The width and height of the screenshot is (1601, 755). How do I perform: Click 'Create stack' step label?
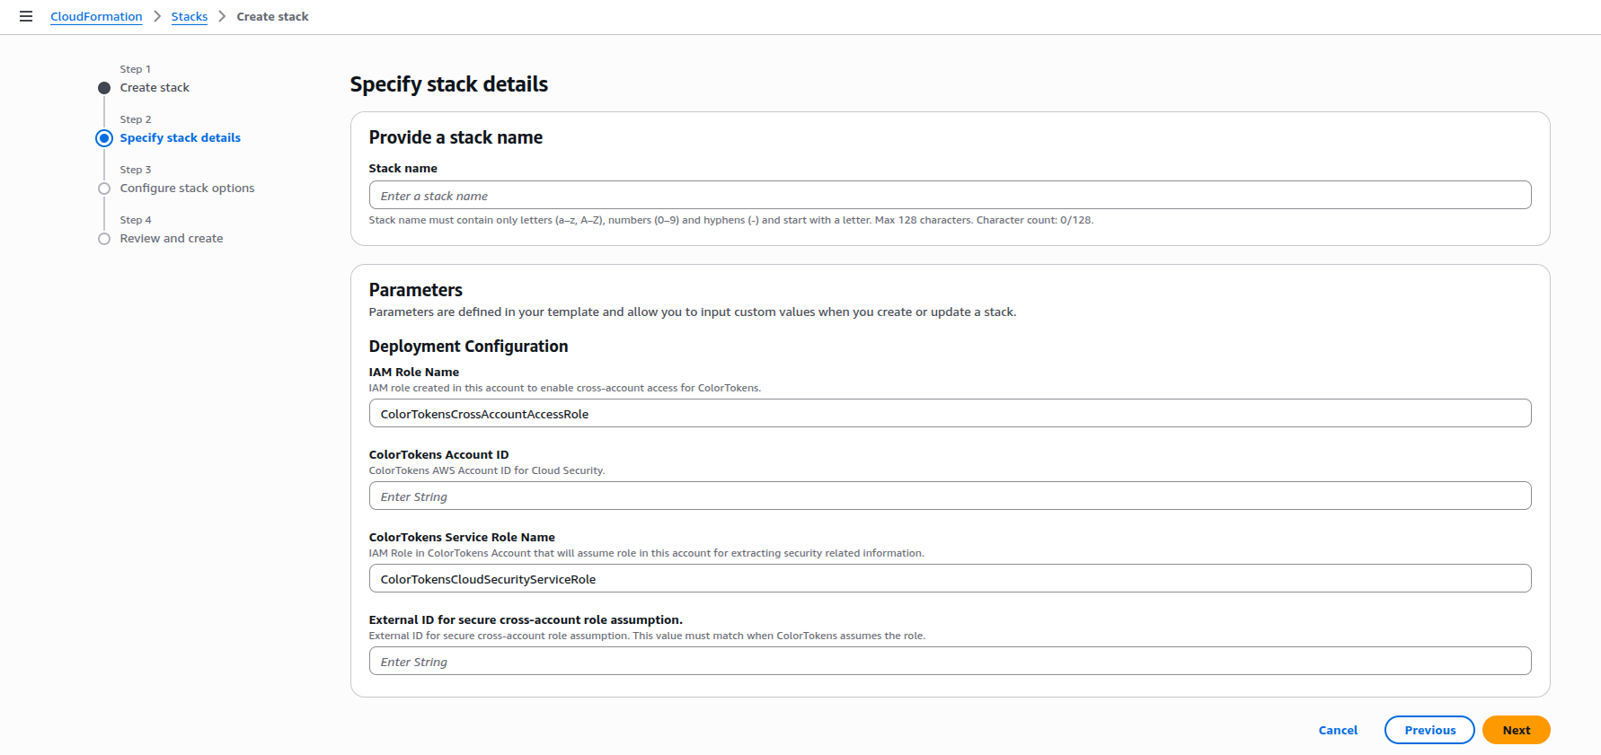pos(155,88)
